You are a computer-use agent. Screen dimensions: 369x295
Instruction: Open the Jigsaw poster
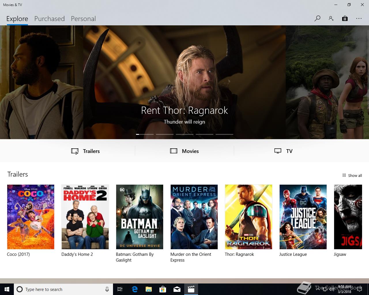coord(348,217)
